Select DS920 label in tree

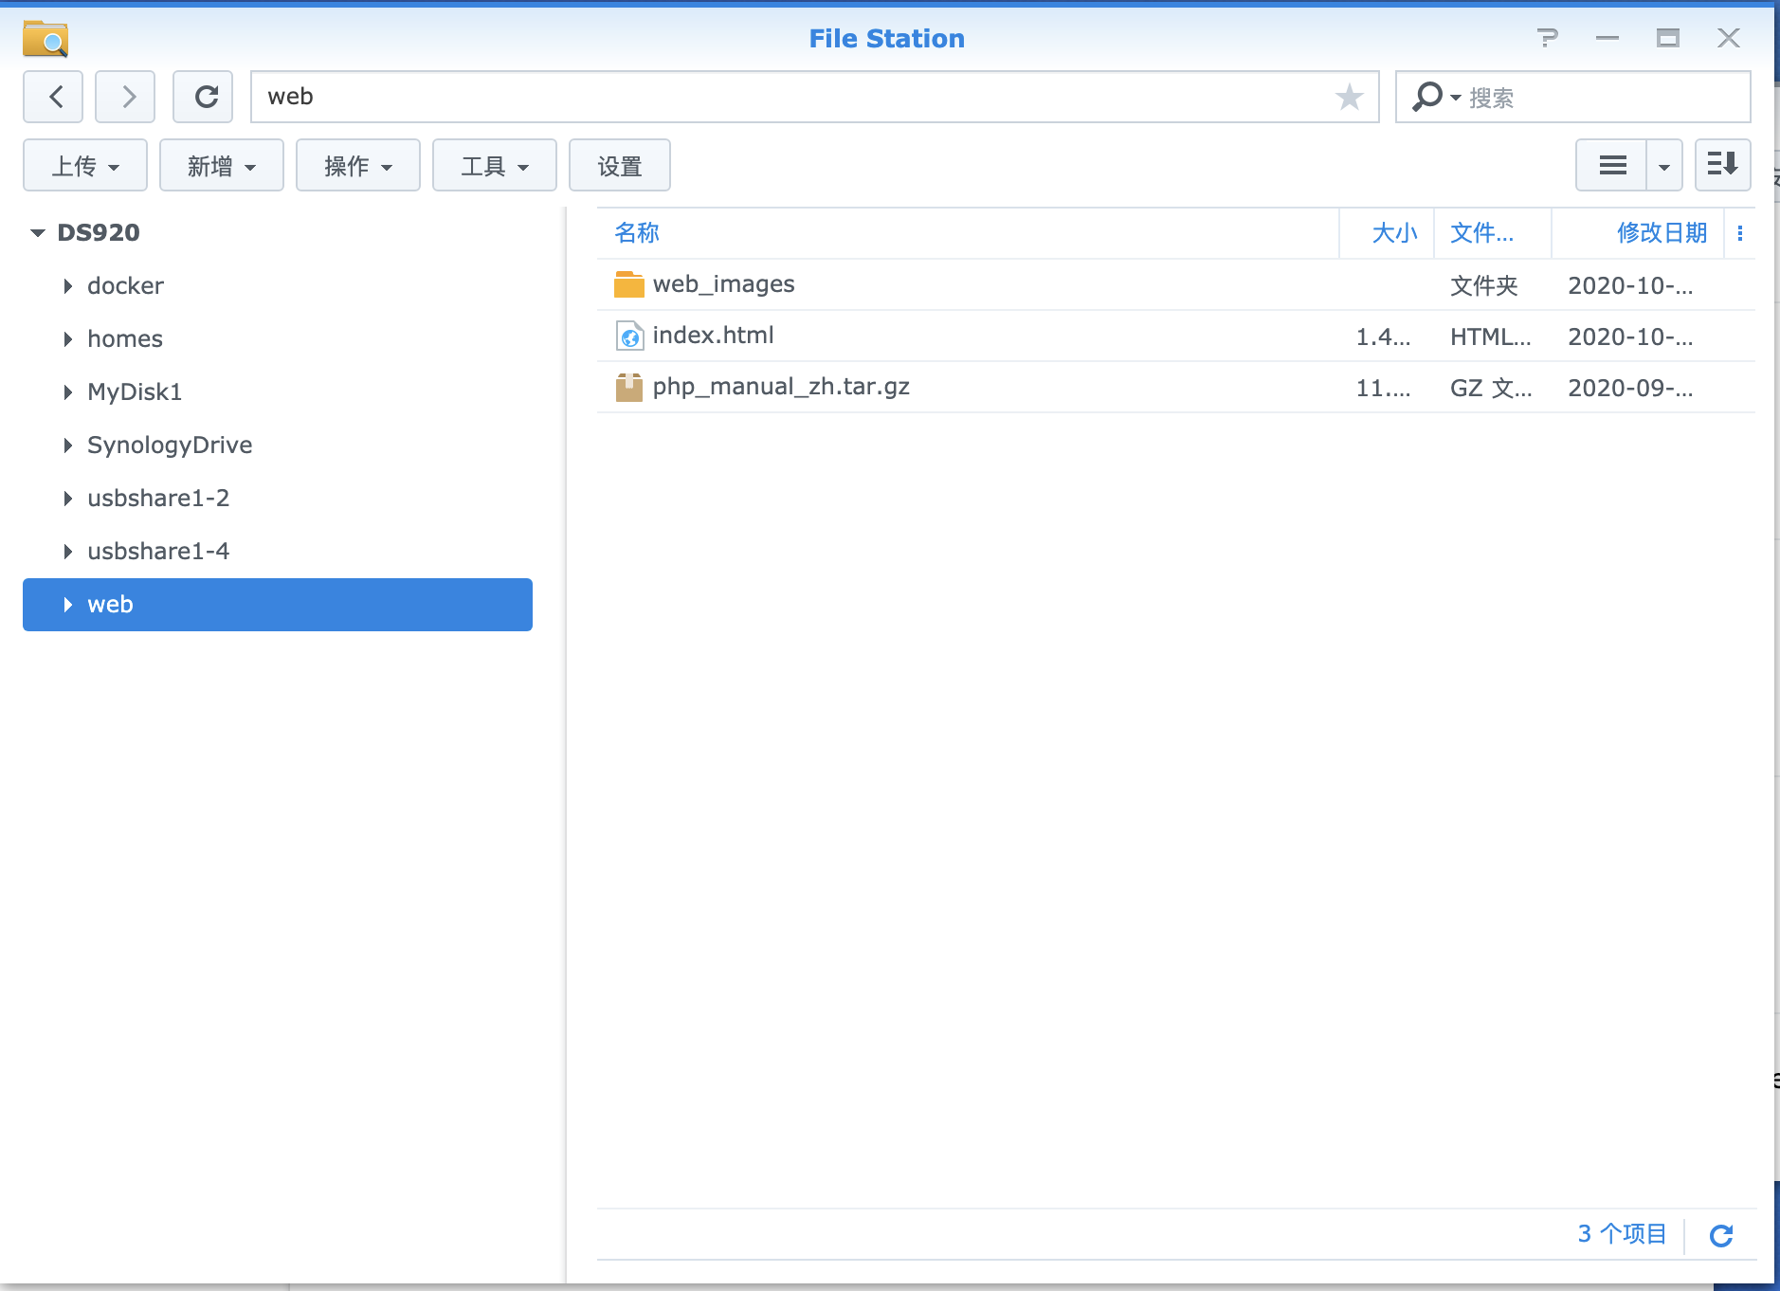[x=99, y=232]
